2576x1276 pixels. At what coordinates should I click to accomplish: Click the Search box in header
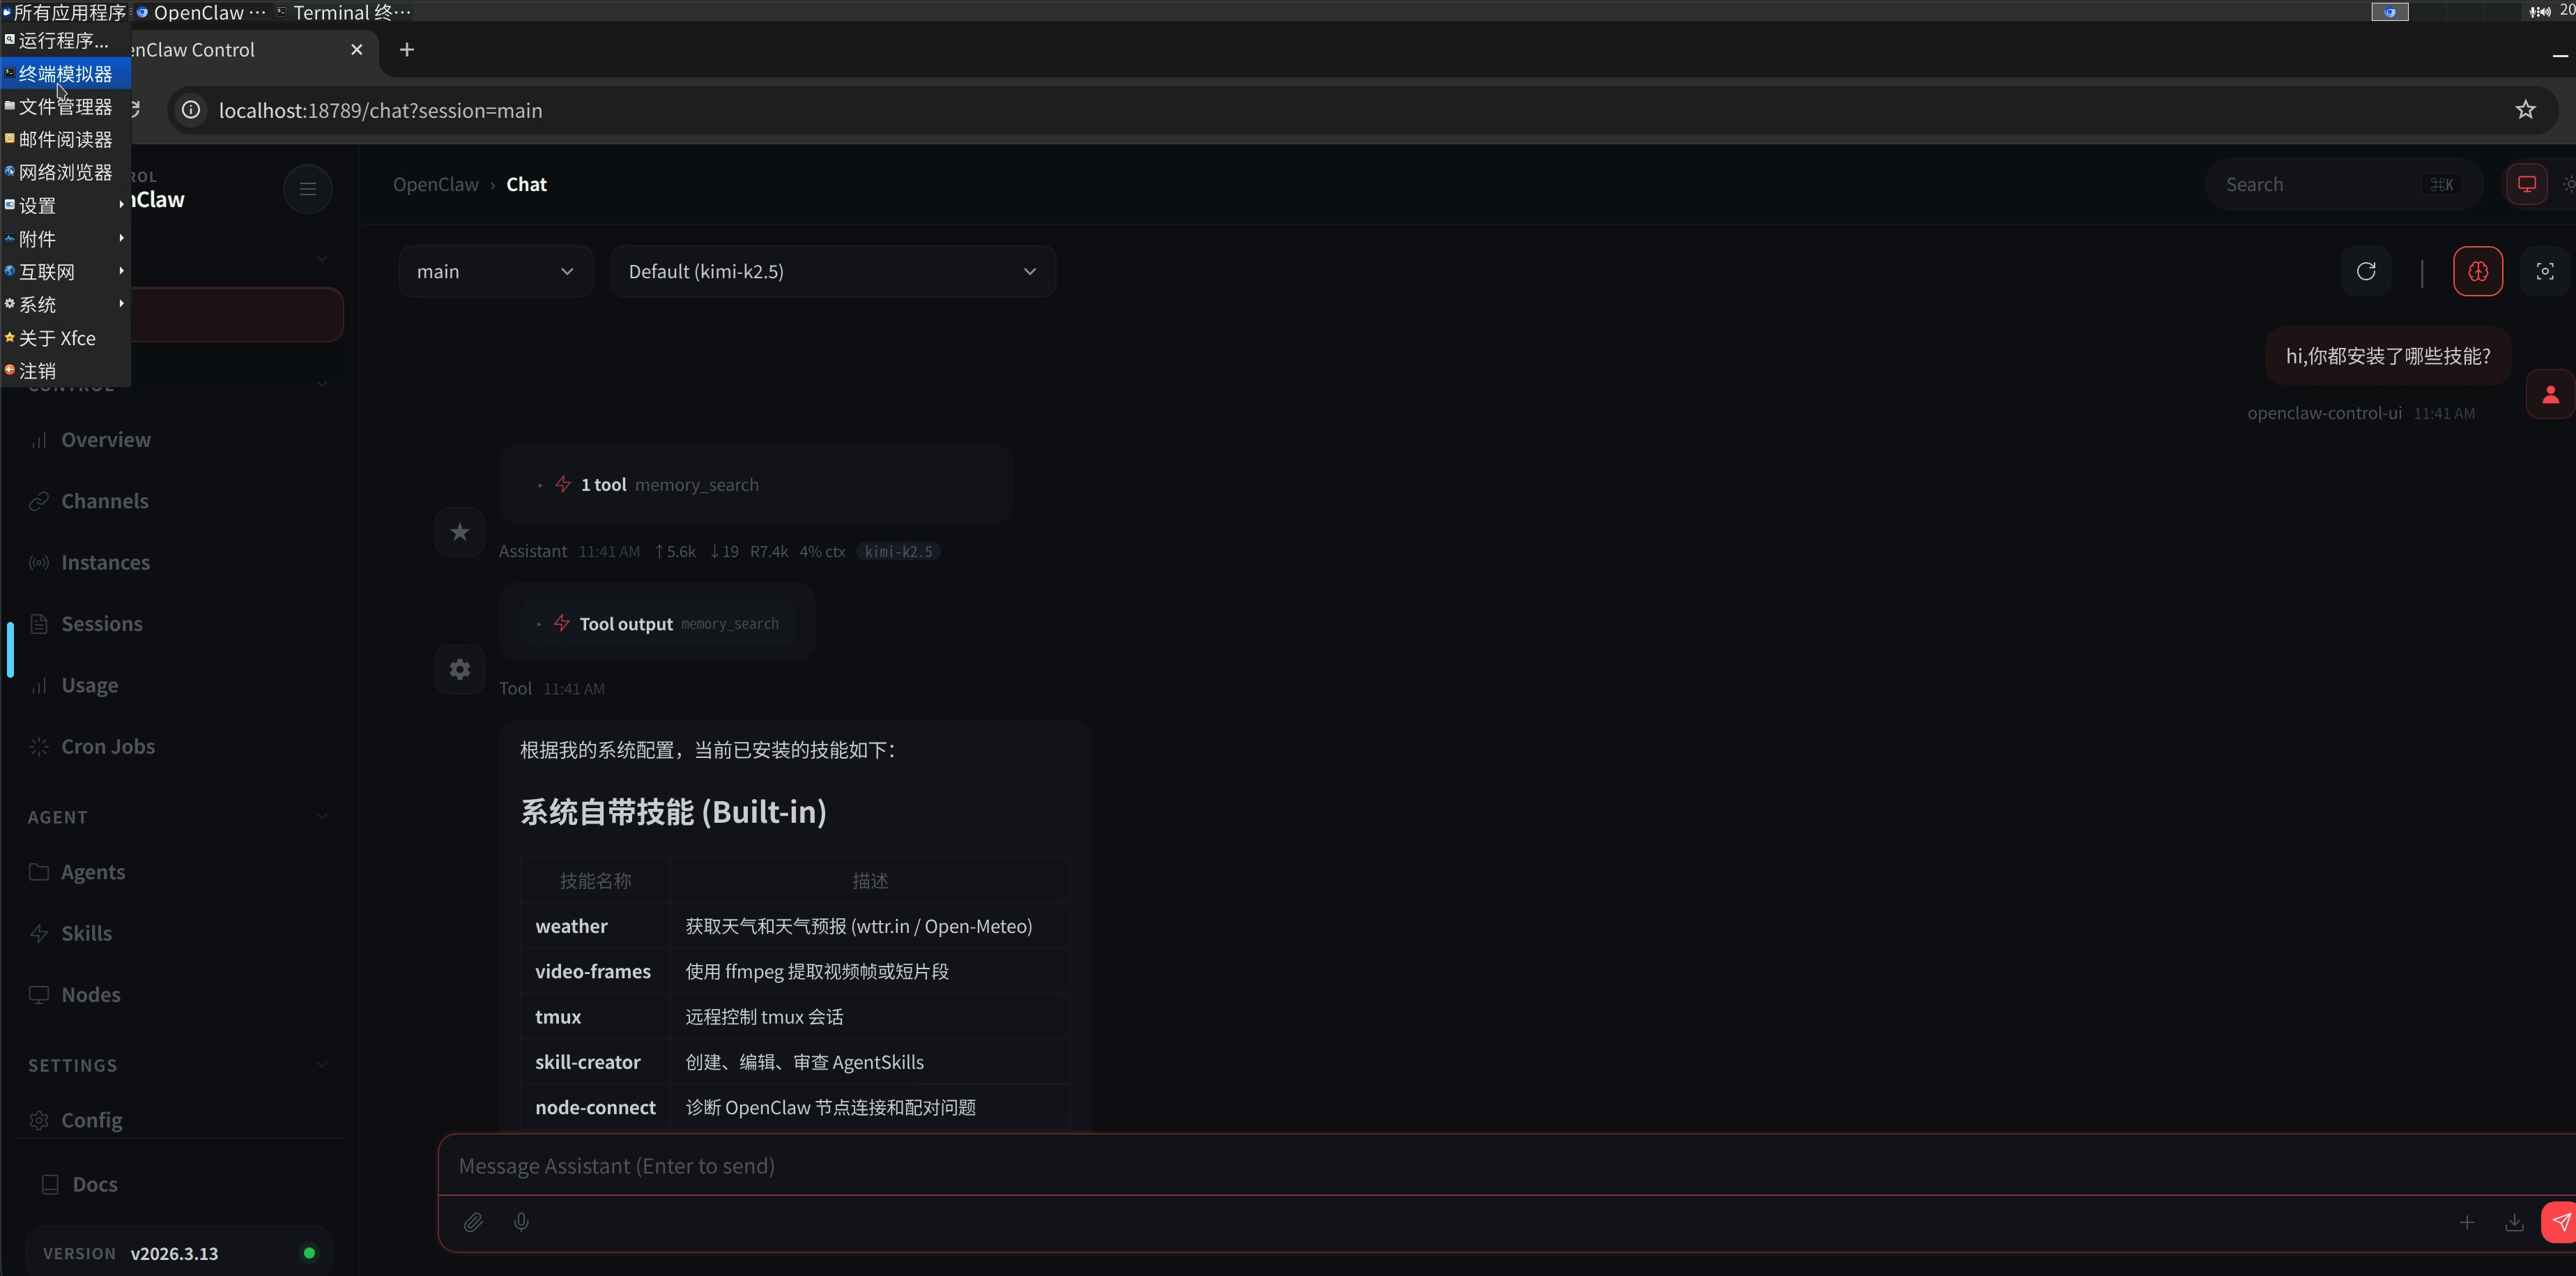(x=2320, y=184)
